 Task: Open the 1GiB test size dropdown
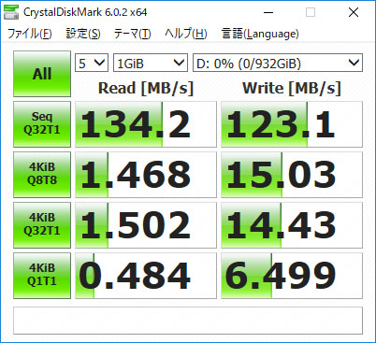[x=151, y=63]
